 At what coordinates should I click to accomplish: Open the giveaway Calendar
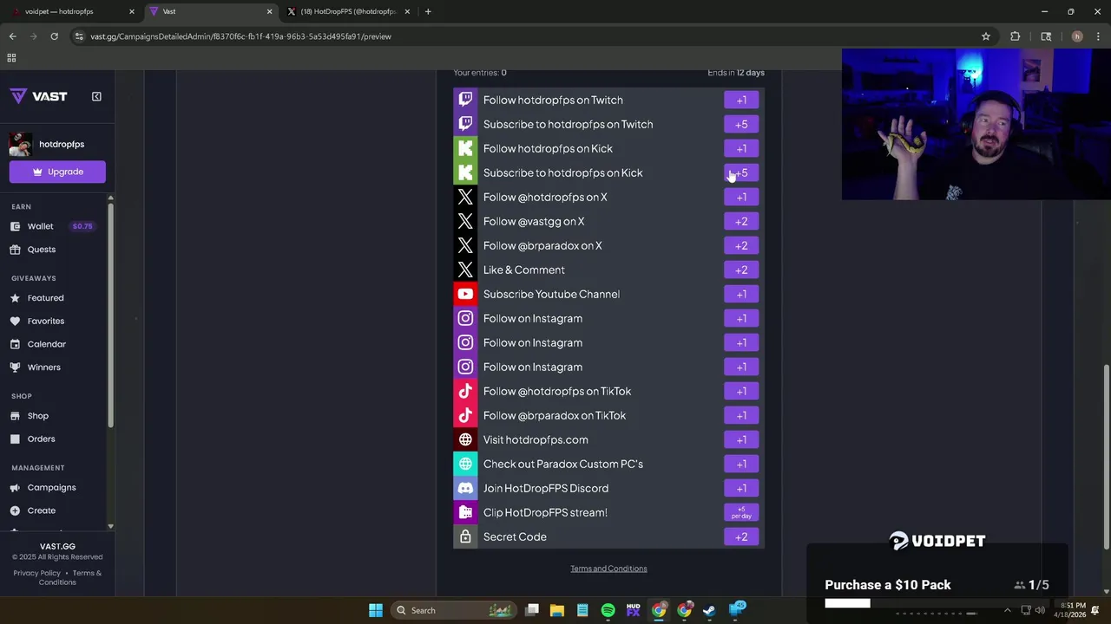pyautogui.click(x=46, y=344)
